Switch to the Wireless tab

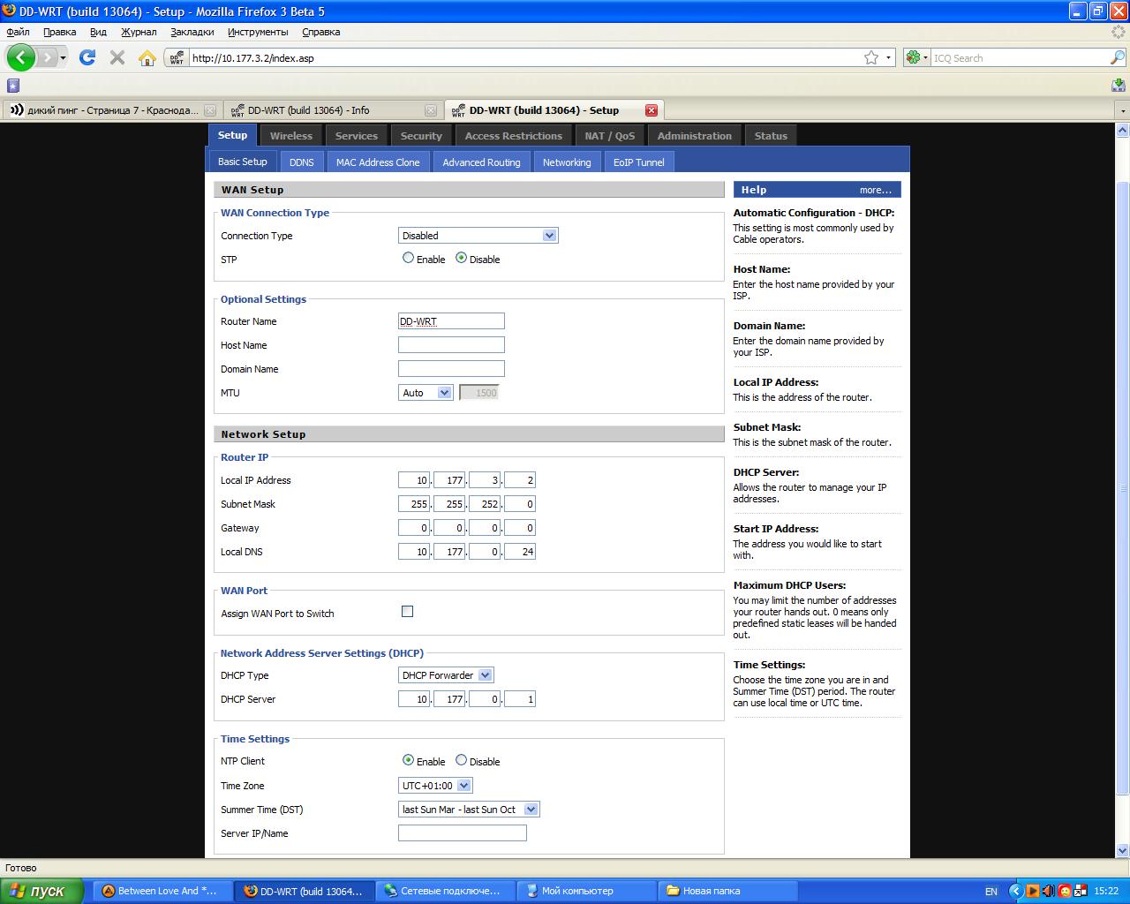coord(291,136)
